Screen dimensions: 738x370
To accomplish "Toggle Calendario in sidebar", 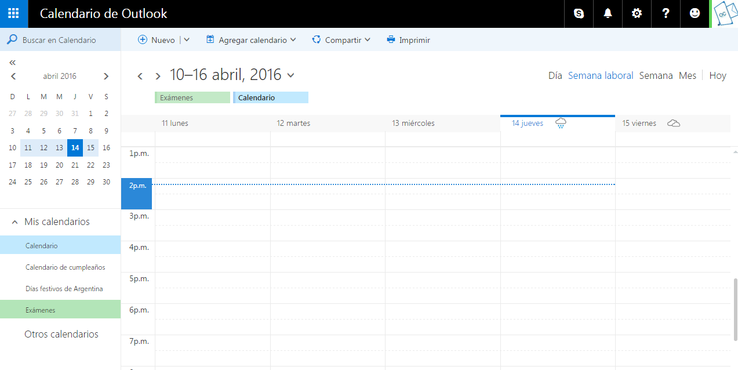I will click(x=60, y=245).
